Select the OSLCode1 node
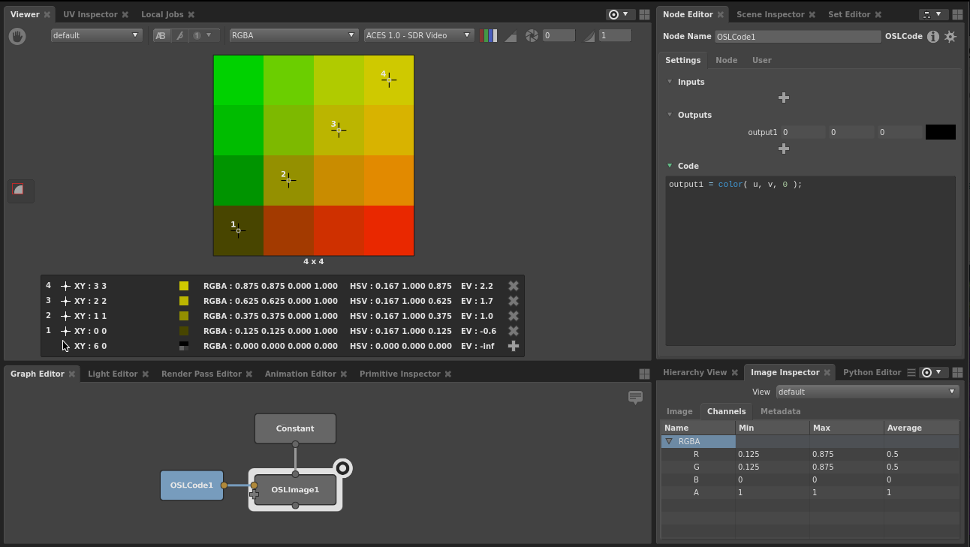This screenshot has height=547, width=970. click(191, 485)
